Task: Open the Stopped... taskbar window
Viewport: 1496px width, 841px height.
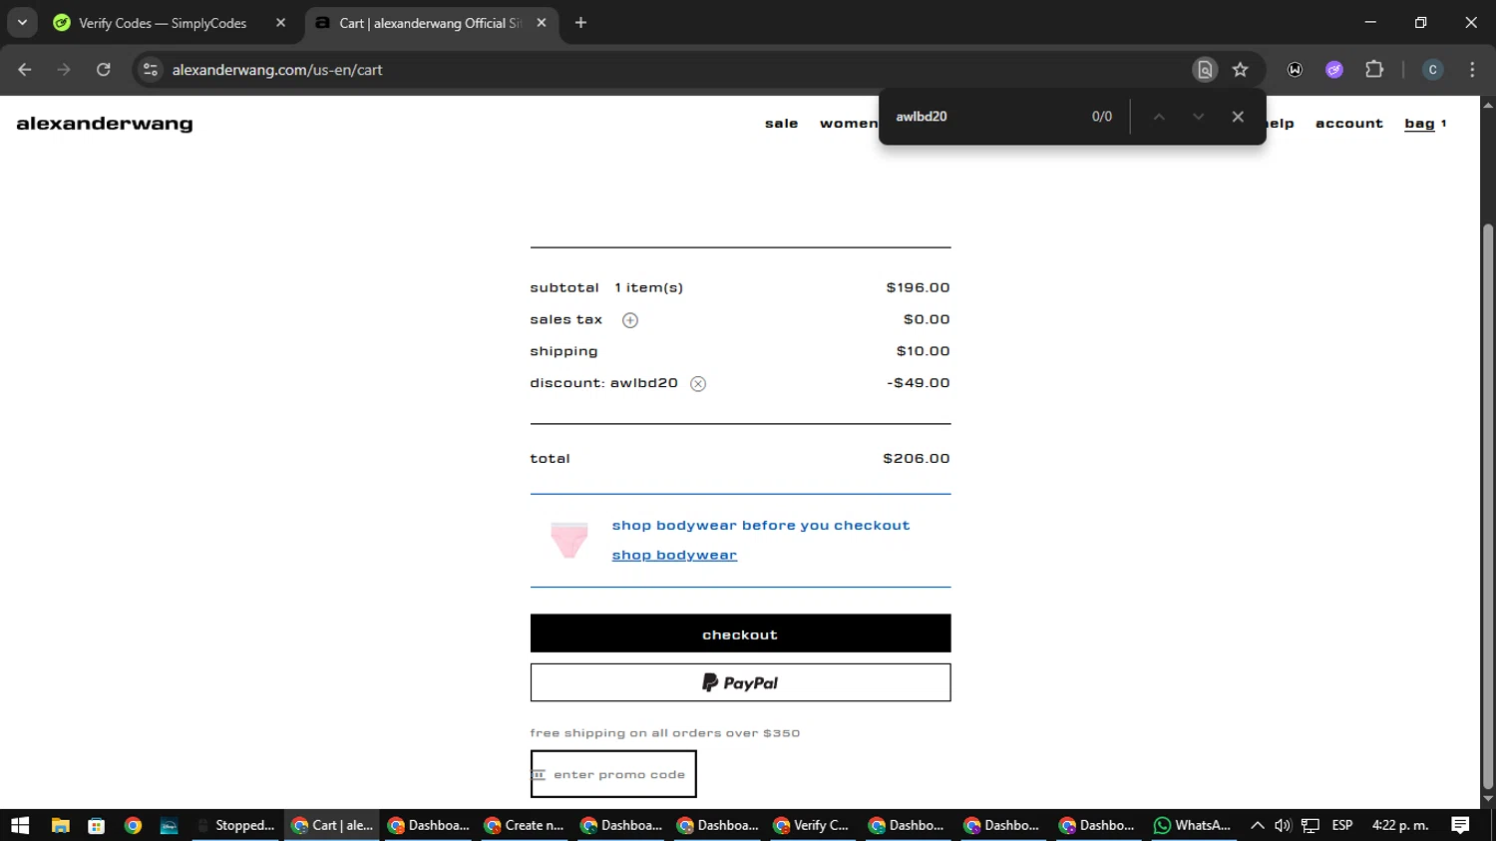Action: 235,825
